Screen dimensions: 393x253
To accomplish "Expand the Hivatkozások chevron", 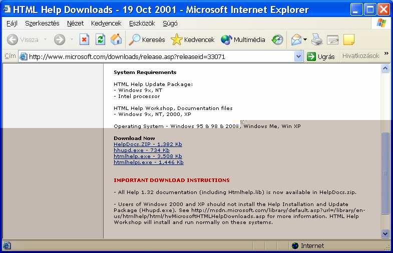I will coord(386,53).
